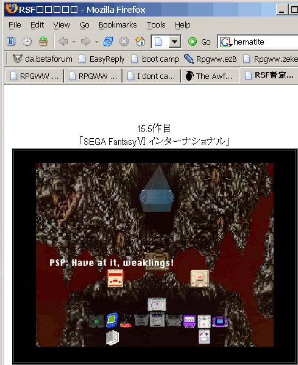Open the Rpgww.ezB bookmark
Screen dimensions: 298x365
click(x=210, y=59)
